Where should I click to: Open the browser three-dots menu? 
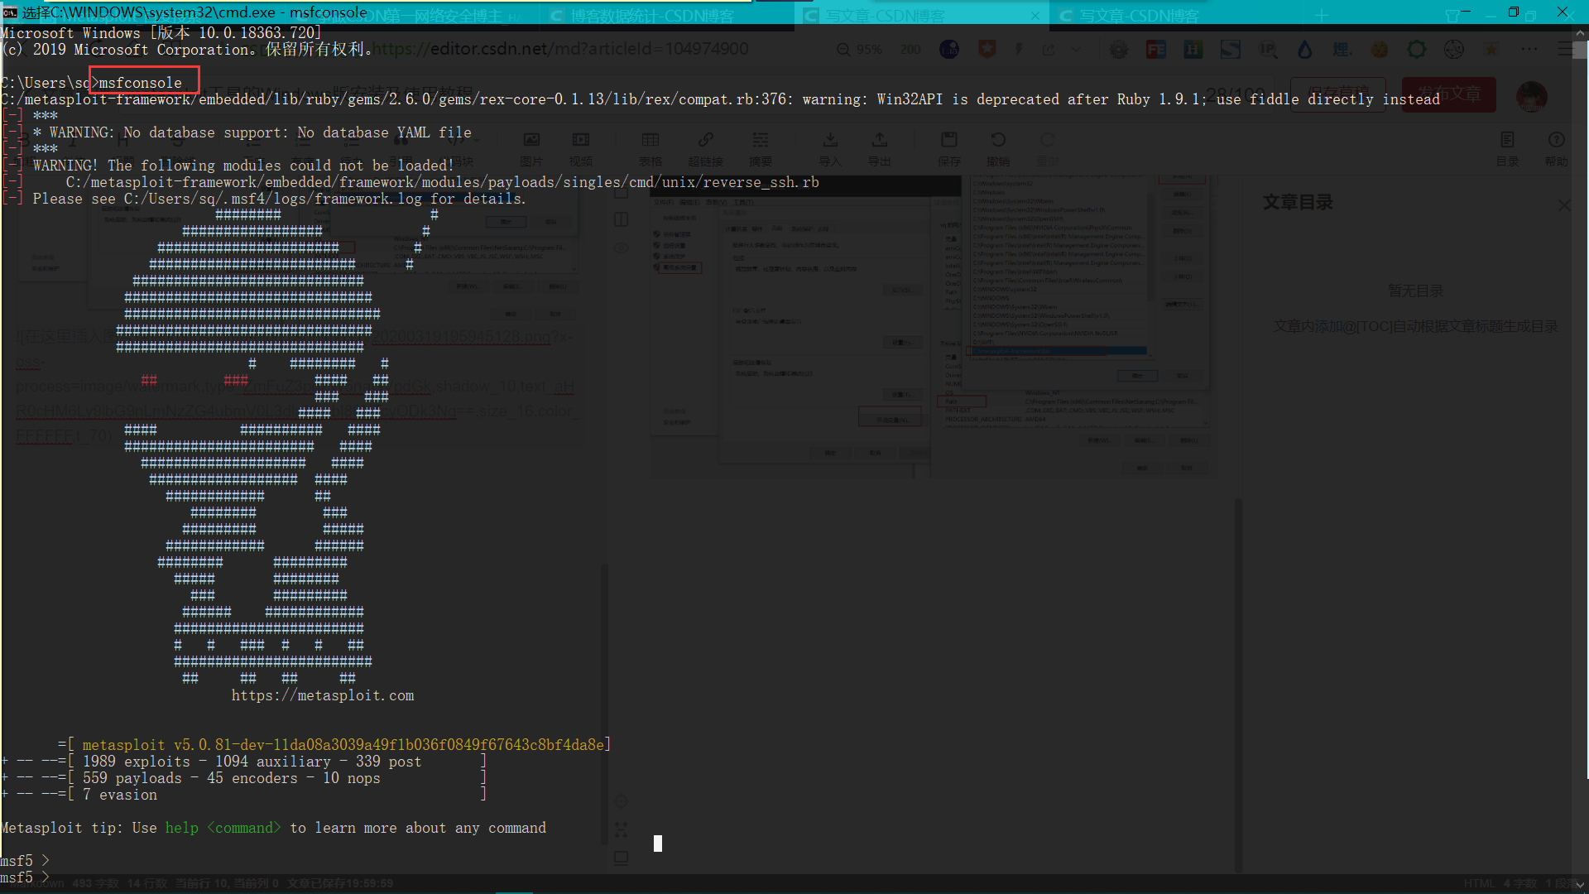[x=1529, y=50]
